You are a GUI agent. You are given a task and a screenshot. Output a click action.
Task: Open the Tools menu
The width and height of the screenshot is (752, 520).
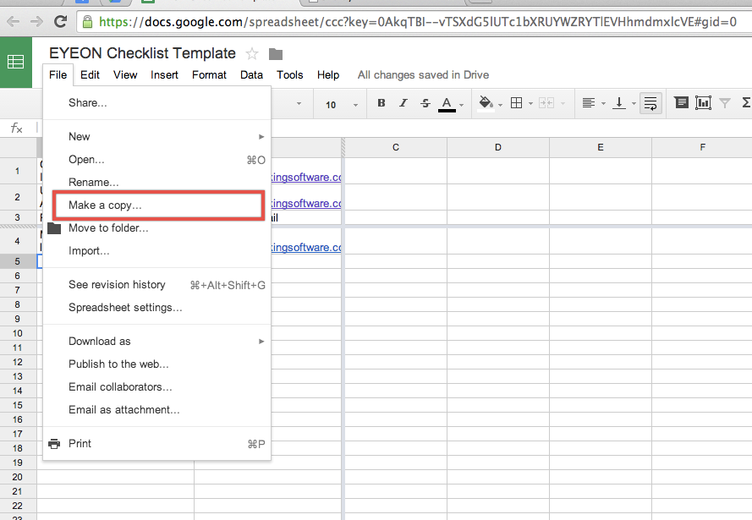pos(289,75)
